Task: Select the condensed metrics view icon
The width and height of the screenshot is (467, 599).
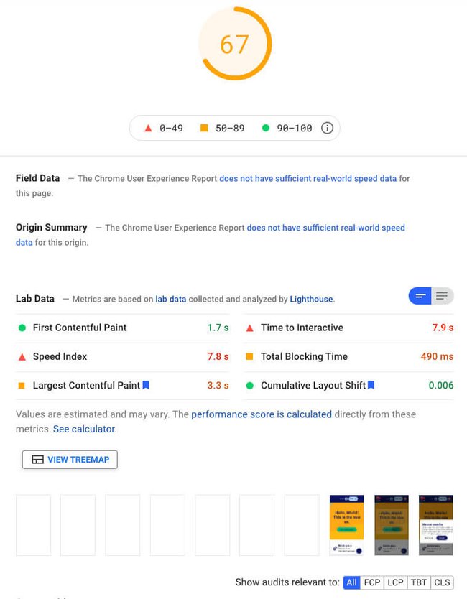Action: 420,295
